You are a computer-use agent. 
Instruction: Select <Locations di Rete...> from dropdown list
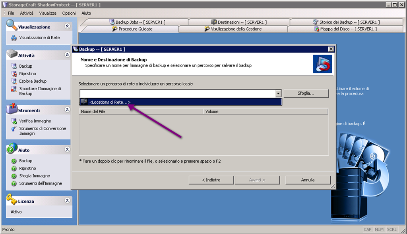[x=181, y=102]
